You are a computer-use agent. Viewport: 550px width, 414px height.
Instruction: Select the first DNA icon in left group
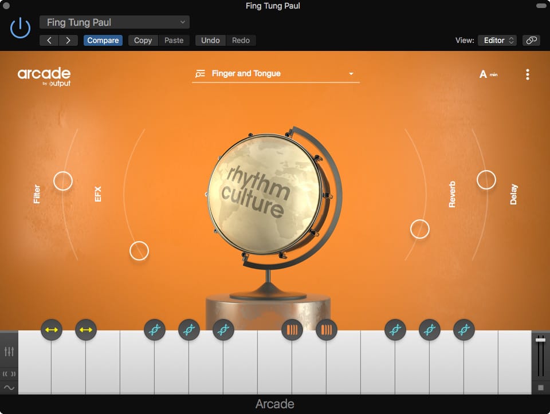pyautogui.click(x=155, y=329)
